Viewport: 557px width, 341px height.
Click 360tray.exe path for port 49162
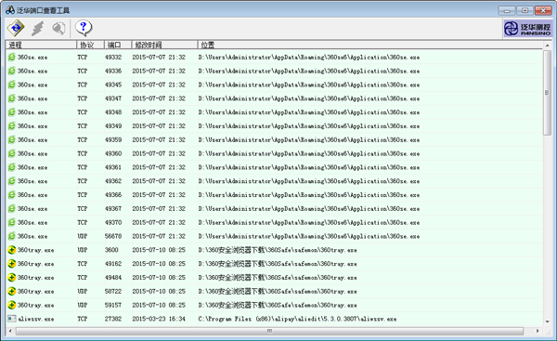[x=278, y=264]
